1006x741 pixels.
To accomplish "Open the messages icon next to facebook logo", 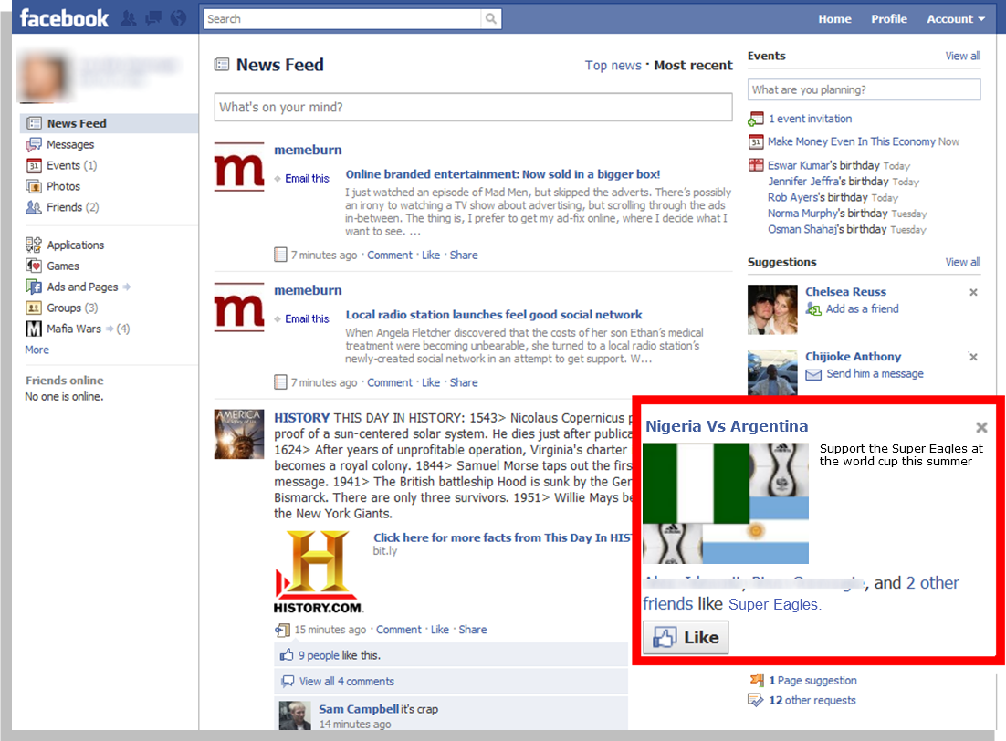I will [152, 18].
